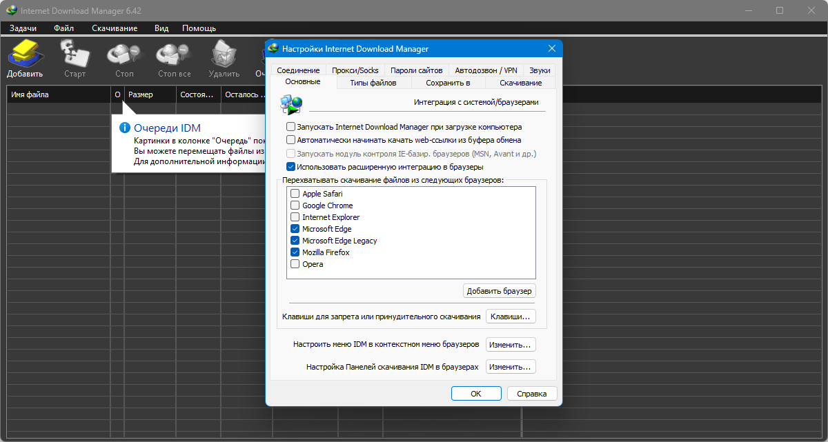Enable auto-download web links from clipboard
This screenshot has width=828, height=442.
tap(290, 140)
